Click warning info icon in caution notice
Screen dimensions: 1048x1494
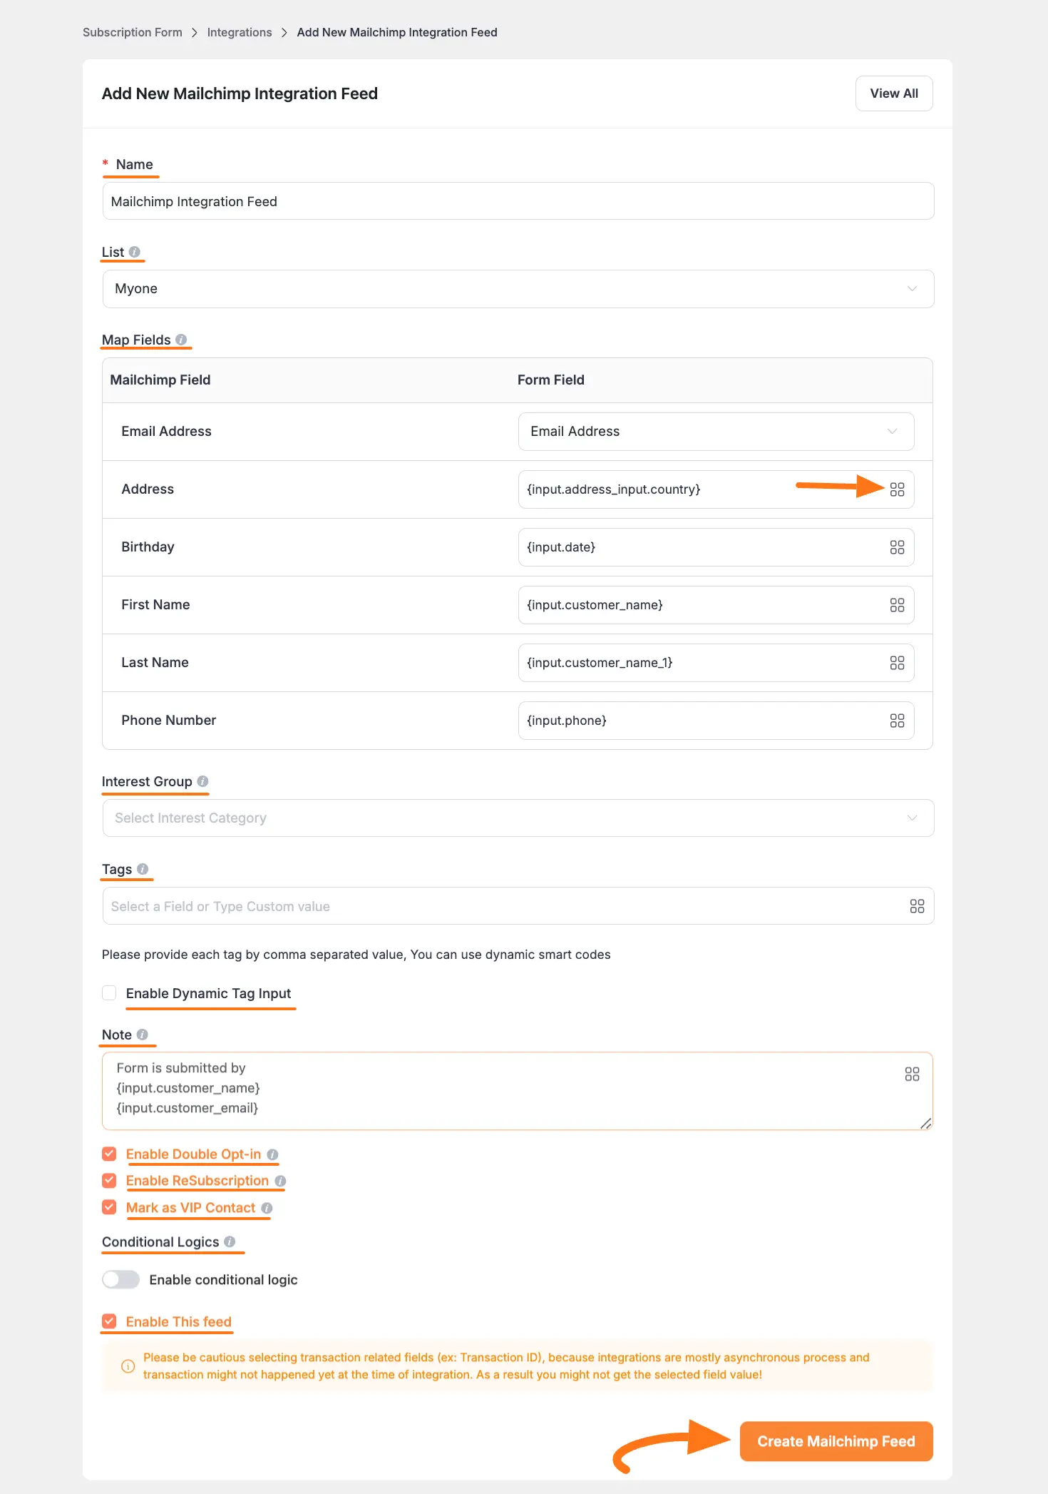coord(128,1366)
